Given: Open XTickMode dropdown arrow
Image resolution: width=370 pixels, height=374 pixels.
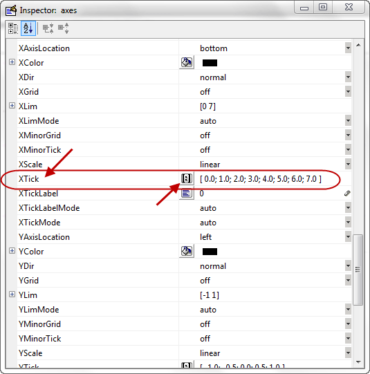Looking at the screenshot, I should click(348, 223).
